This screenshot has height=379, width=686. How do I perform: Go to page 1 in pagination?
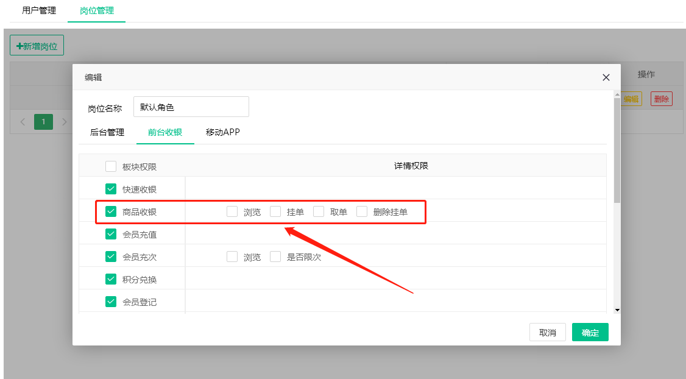(x=43, y=122)
